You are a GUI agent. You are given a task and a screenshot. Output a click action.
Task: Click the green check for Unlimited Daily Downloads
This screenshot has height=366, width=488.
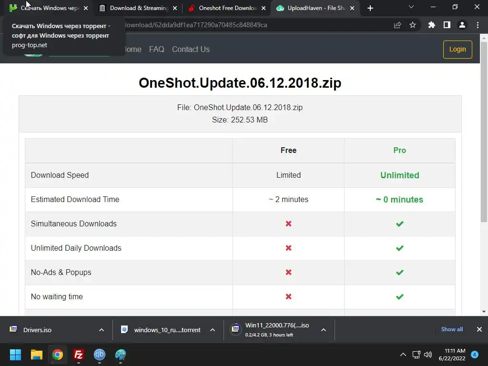[x=400, y=248]
